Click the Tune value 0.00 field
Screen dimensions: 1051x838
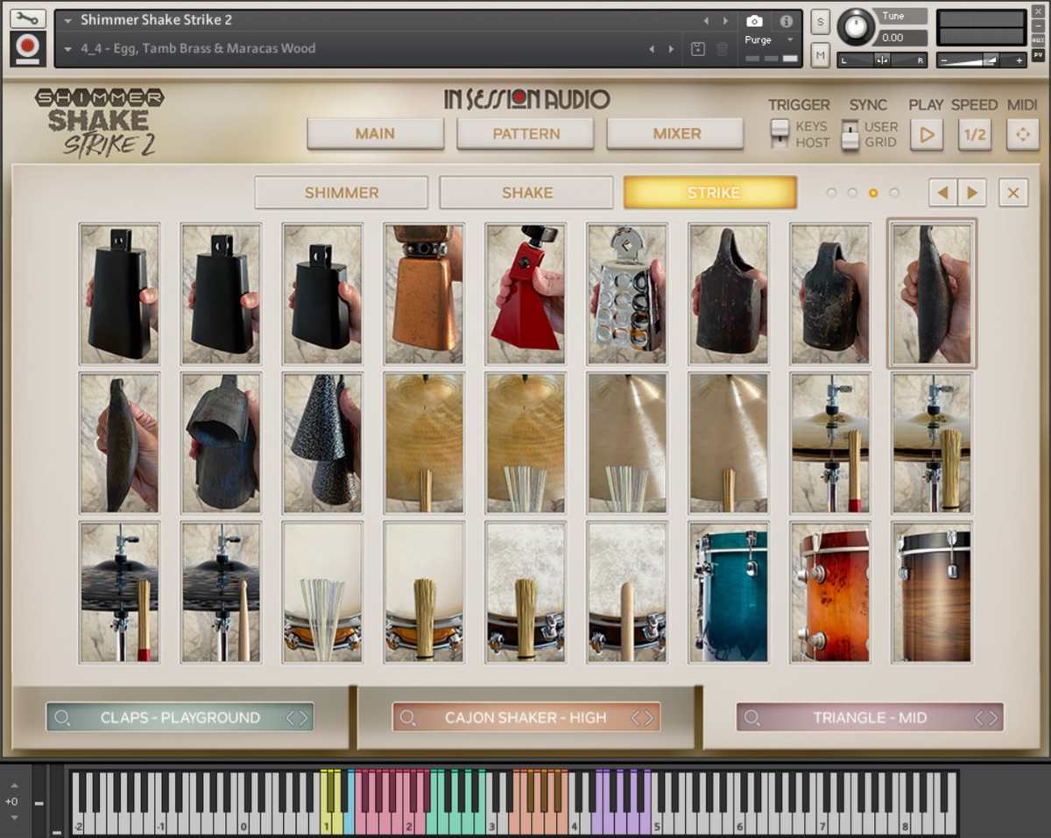[900, 38]
